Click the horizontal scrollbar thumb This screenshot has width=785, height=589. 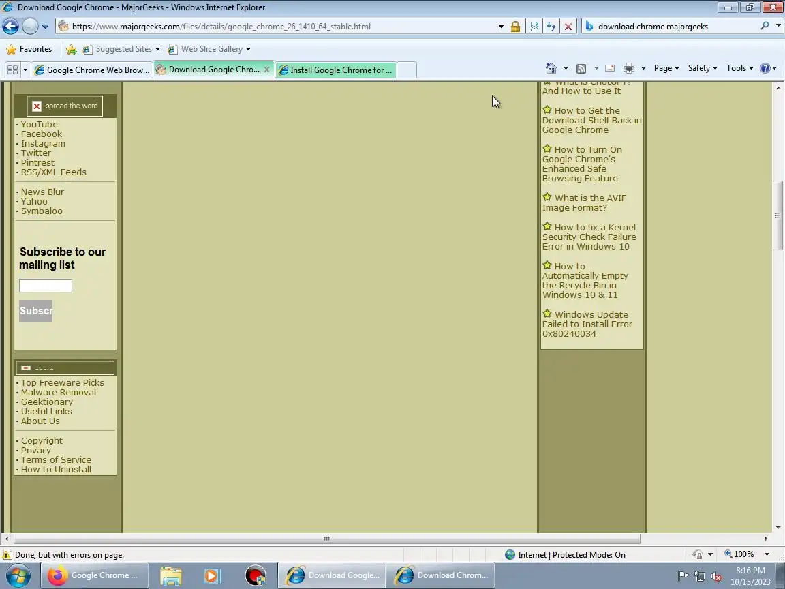(x=327, y=539)
